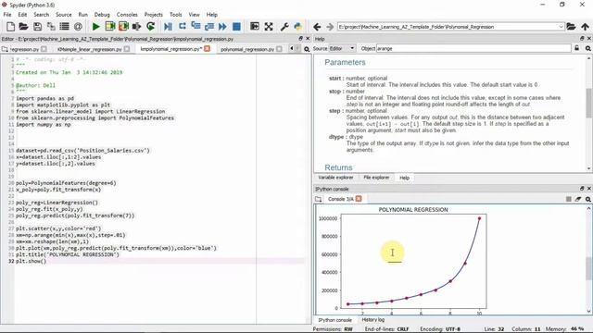The height and width of the screenshot is (333, 593).
Task: Switch to Variable explorer tab
Action: [x=335, y=178]
